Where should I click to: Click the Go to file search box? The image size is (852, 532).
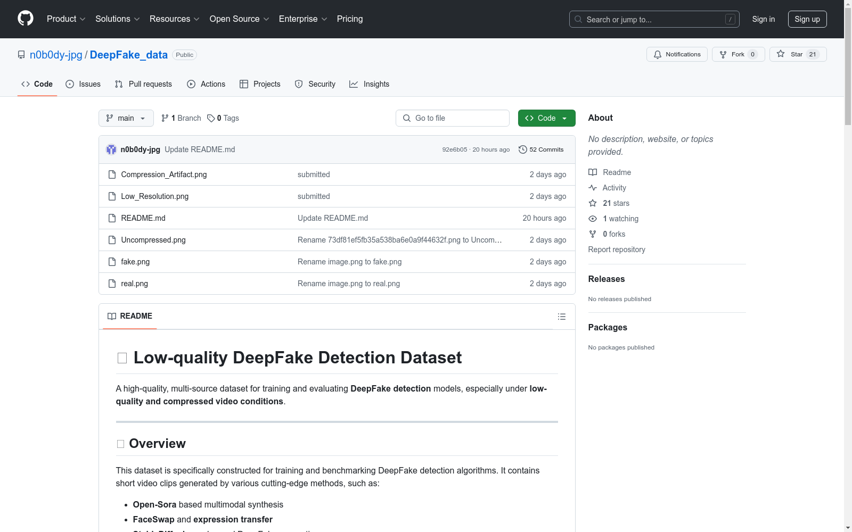coord(453,118)
